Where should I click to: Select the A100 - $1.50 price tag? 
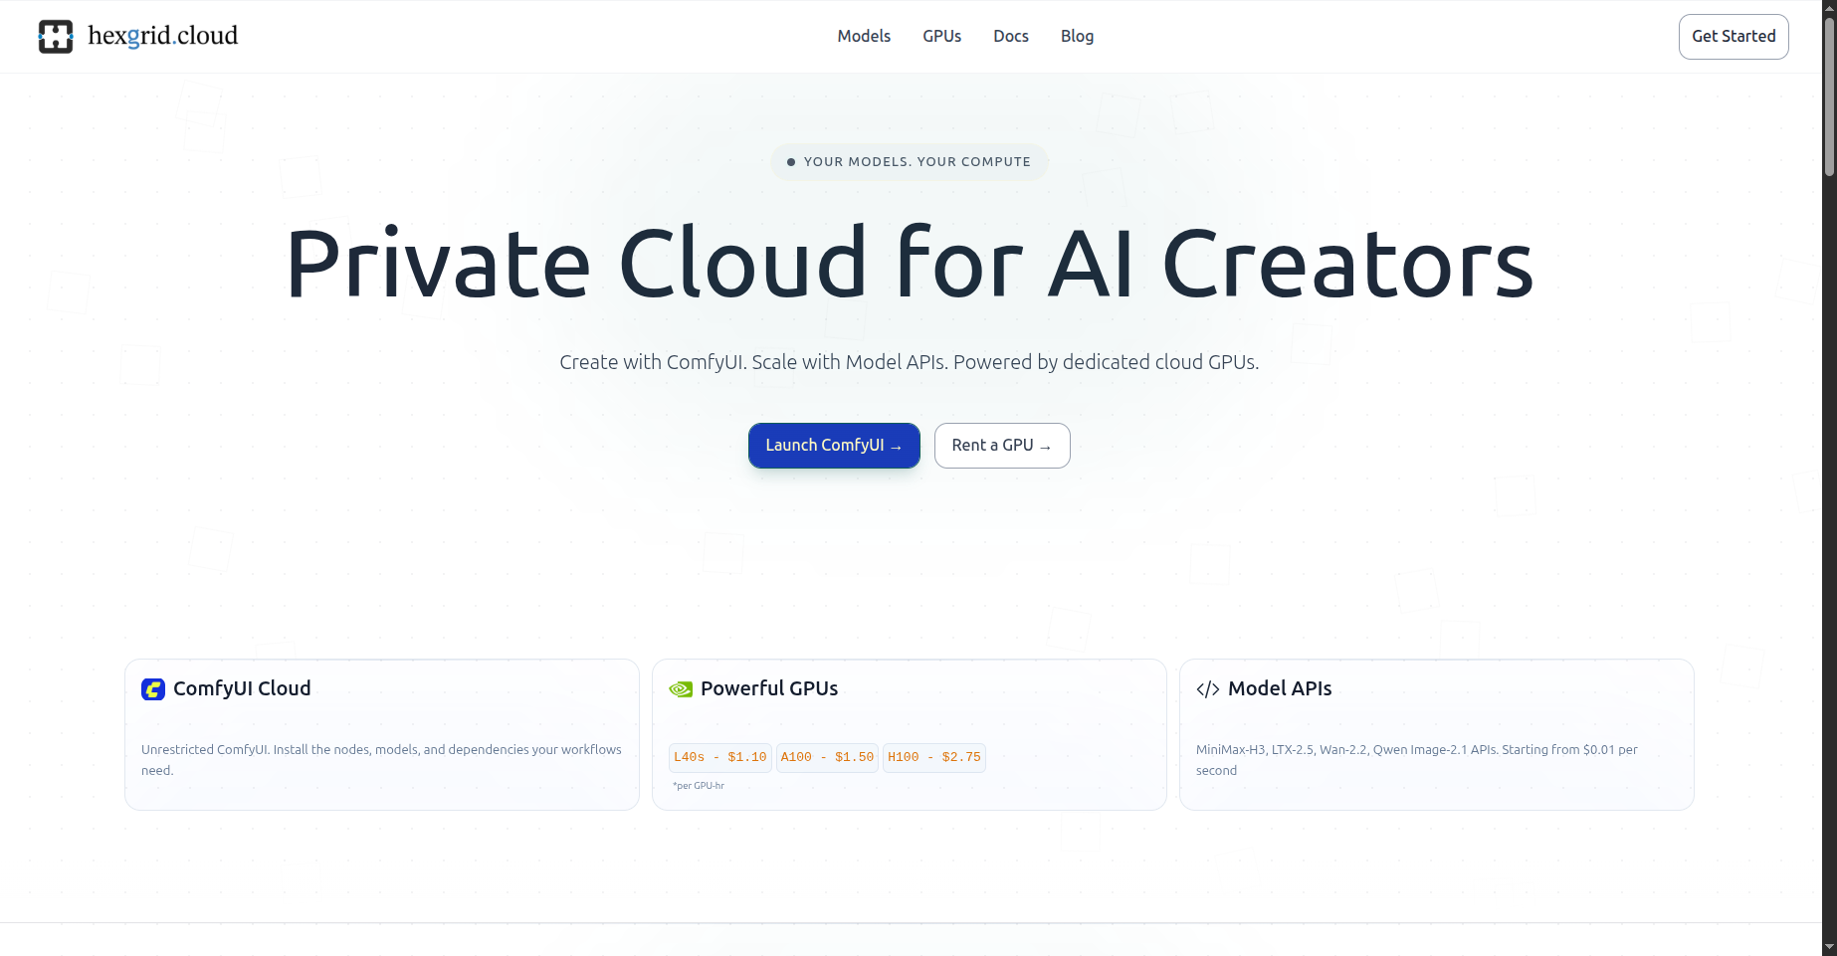point(827,758)
